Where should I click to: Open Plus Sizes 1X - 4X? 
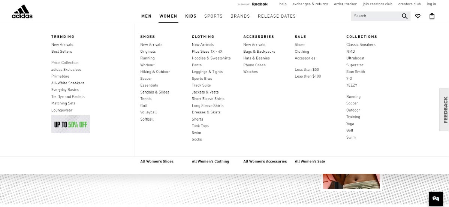[x=207, y=51]
